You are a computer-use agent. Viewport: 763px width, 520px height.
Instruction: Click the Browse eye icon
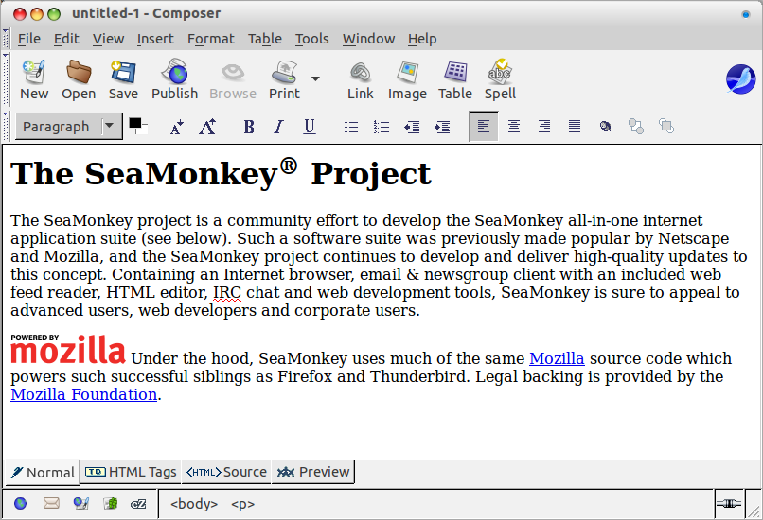point(233,79)
